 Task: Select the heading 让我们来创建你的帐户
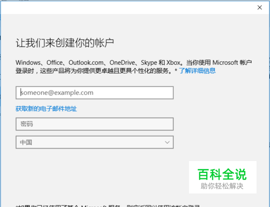point(65,43)
